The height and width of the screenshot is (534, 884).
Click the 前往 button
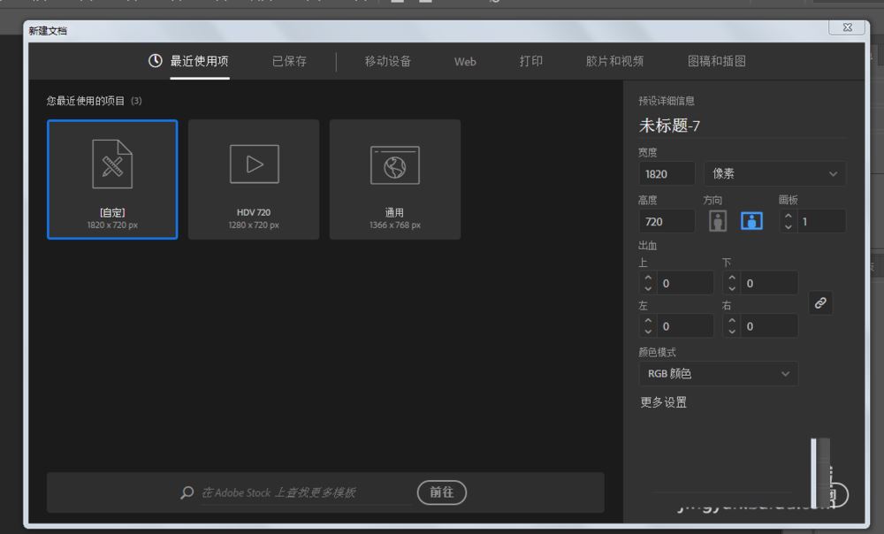(x=441, y=492)
